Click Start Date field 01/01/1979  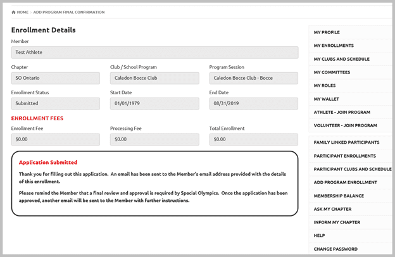coord(154,104)
